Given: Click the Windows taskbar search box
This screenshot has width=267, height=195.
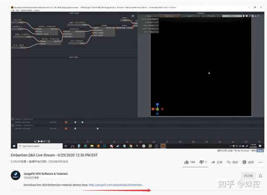Looking at the screenshot, I should [40, 146].
